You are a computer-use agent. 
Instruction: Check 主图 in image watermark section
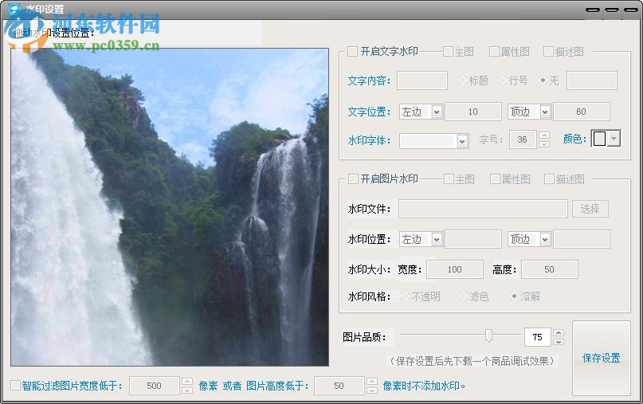[x=449, y=179]
